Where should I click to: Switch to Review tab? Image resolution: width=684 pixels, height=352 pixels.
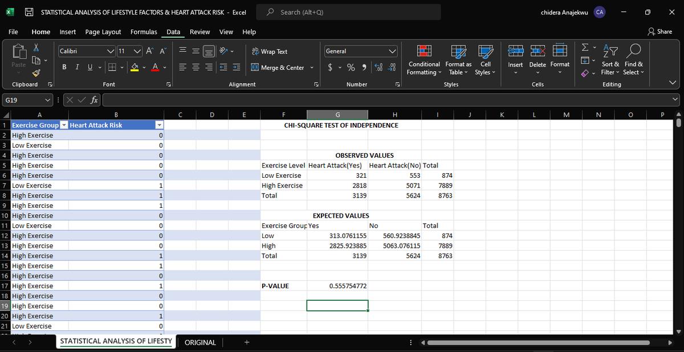click(x=200, y=32)
